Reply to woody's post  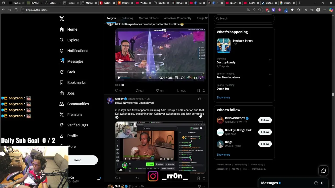[118, 178]
